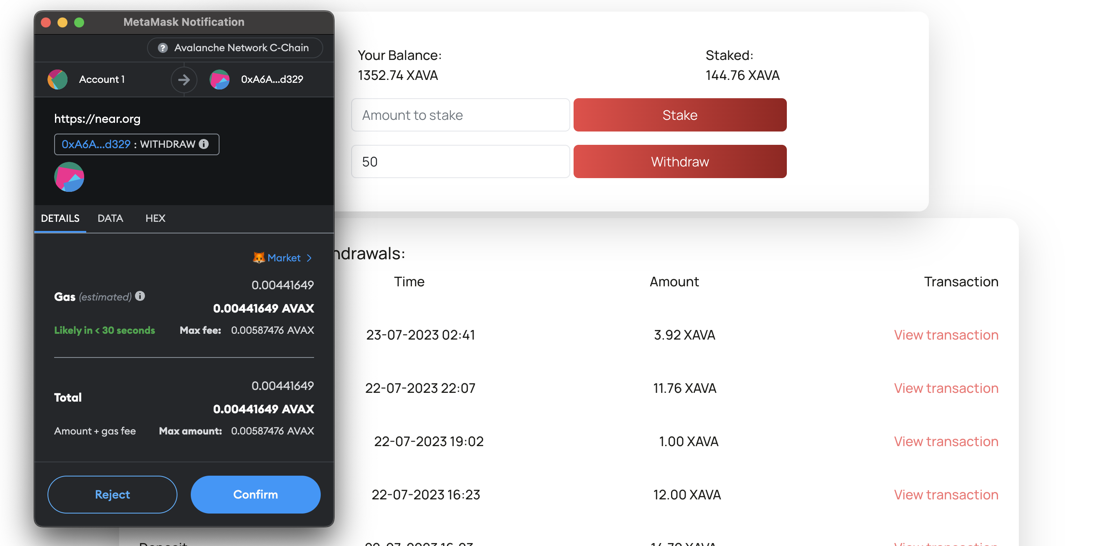Click the 22-07-2023 16:23 time cell
This screenshot has height=546, width=1098.
425,495
